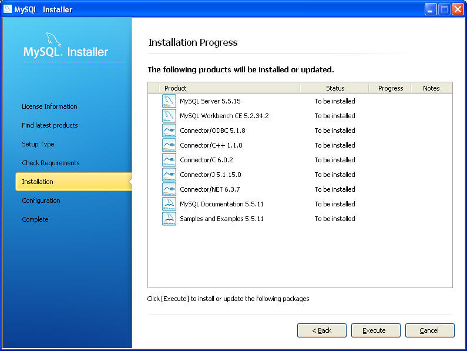Select the Configuration step in sidebar
Image resolution: width=467 pixels, height=351 pixels.
point(41,200)
